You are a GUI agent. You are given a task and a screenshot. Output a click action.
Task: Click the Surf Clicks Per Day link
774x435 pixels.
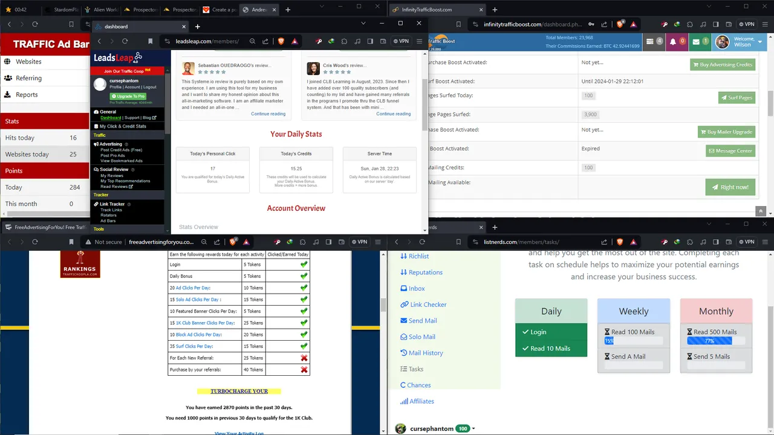tap(194, 346)
